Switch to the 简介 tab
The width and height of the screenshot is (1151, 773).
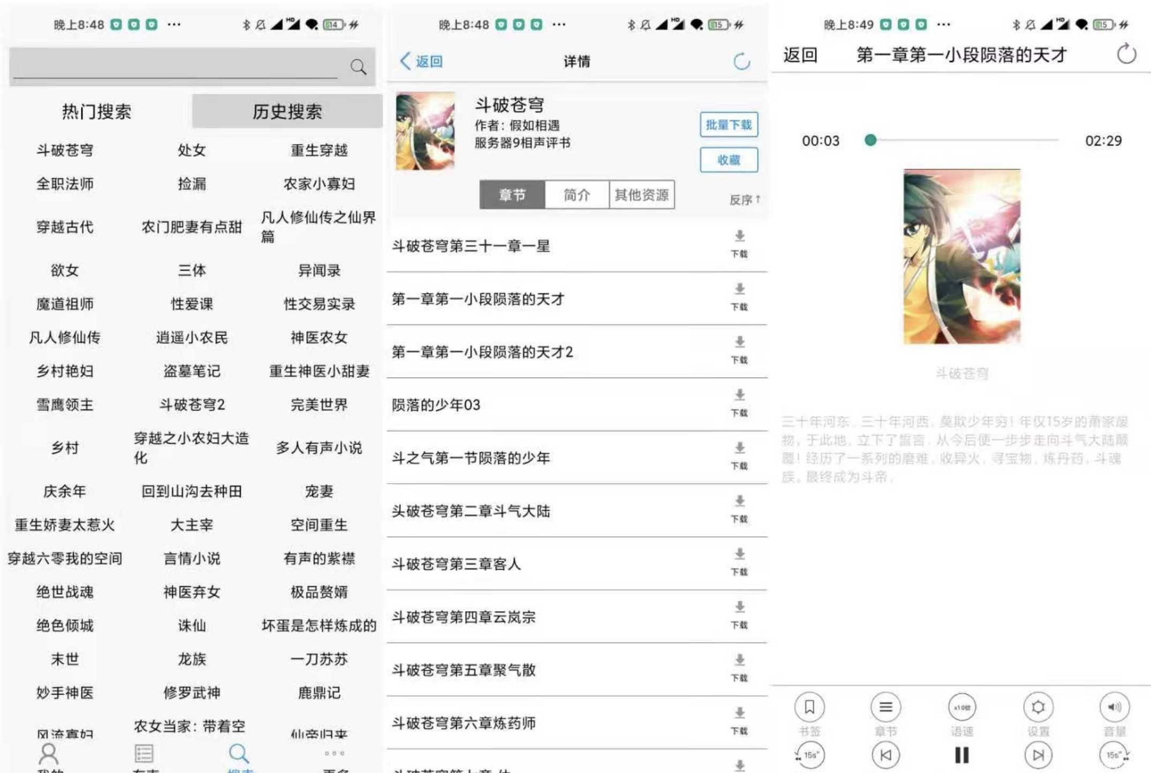pyautogui.click(x=577, y=195)
